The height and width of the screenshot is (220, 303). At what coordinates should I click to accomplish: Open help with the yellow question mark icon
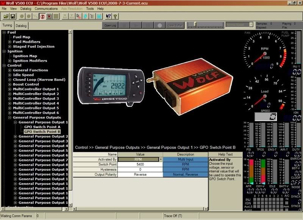point(115,16)
